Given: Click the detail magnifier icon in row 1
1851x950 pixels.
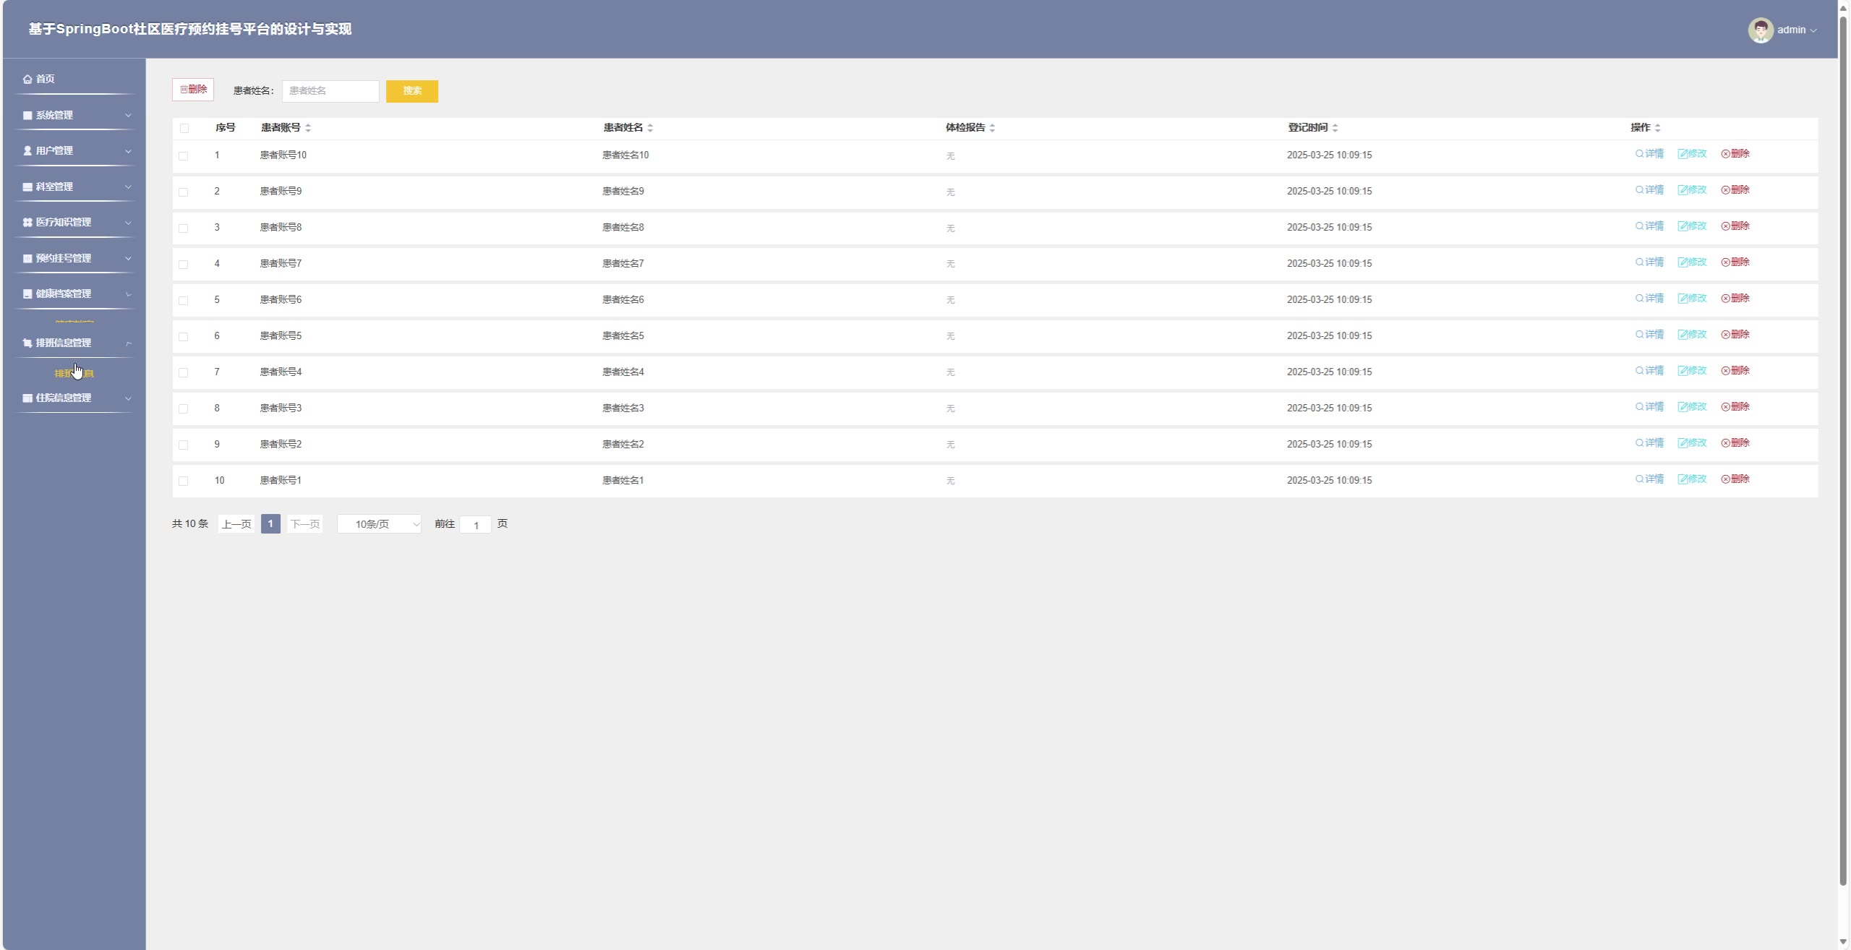Looking at the screenshot, I should [1639, 154].
